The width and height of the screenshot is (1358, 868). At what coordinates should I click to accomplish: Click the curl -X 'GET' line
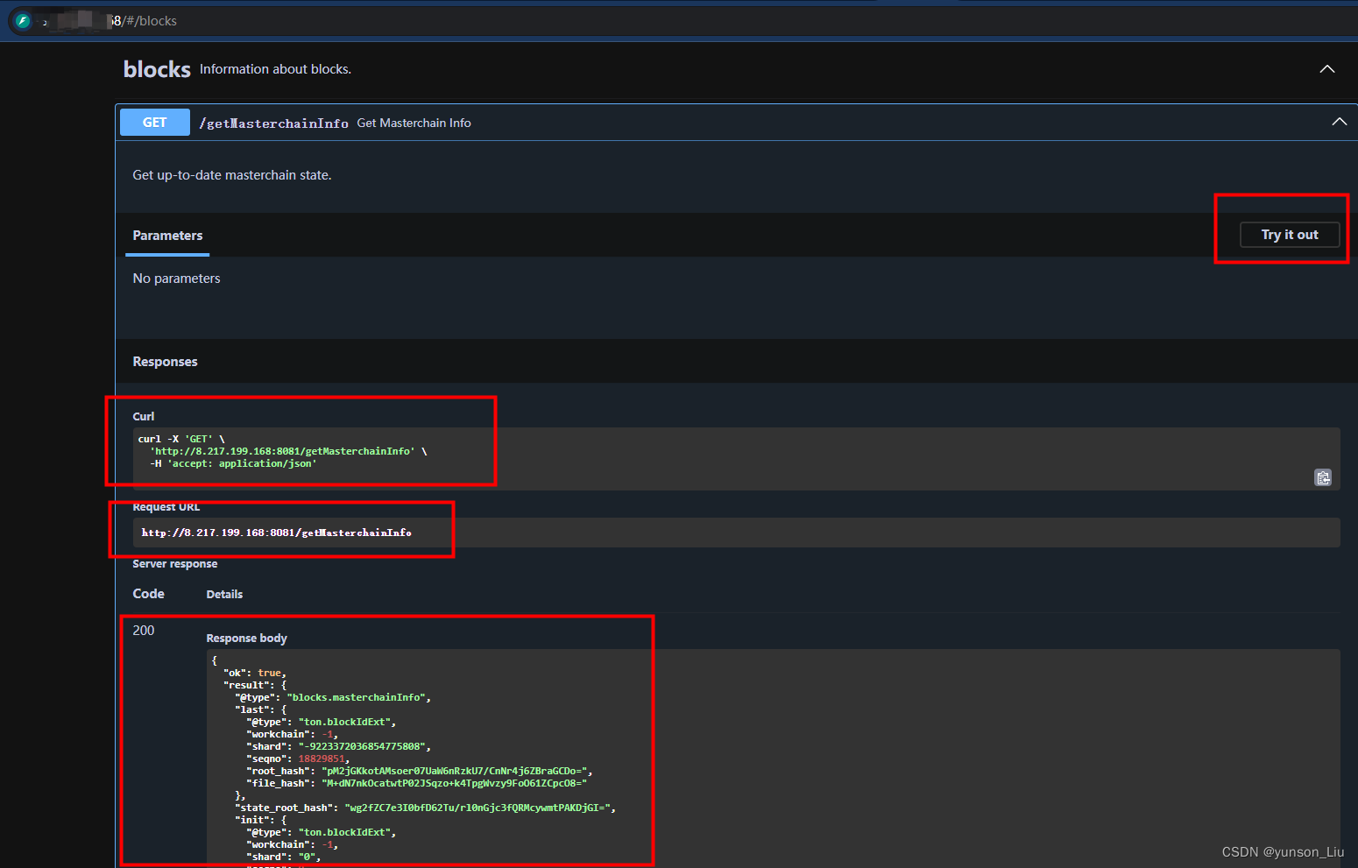181,439
